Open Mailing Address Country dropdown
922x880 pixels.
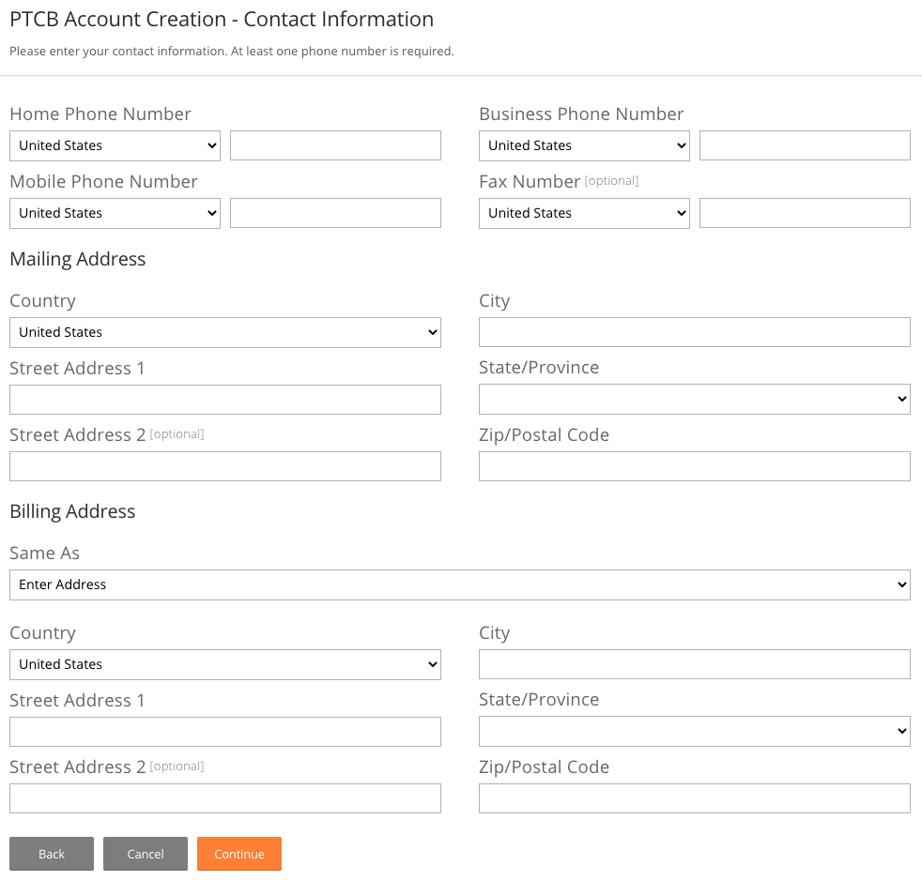coord(225,332)
